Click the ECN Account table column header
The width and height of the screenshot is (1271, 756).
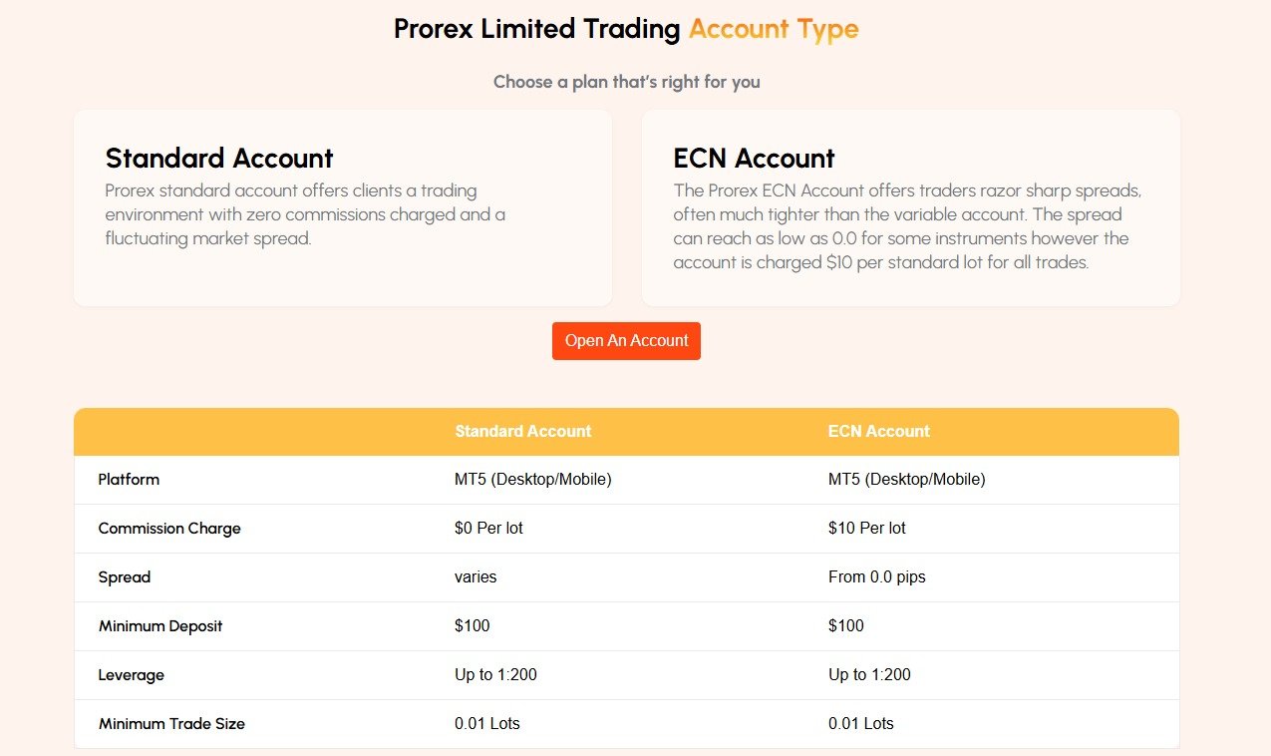pyautogui.click(x=878, y=431)
